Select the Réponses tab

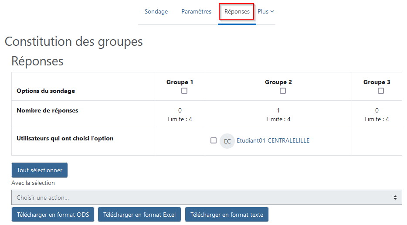click(x=237, y=11)
